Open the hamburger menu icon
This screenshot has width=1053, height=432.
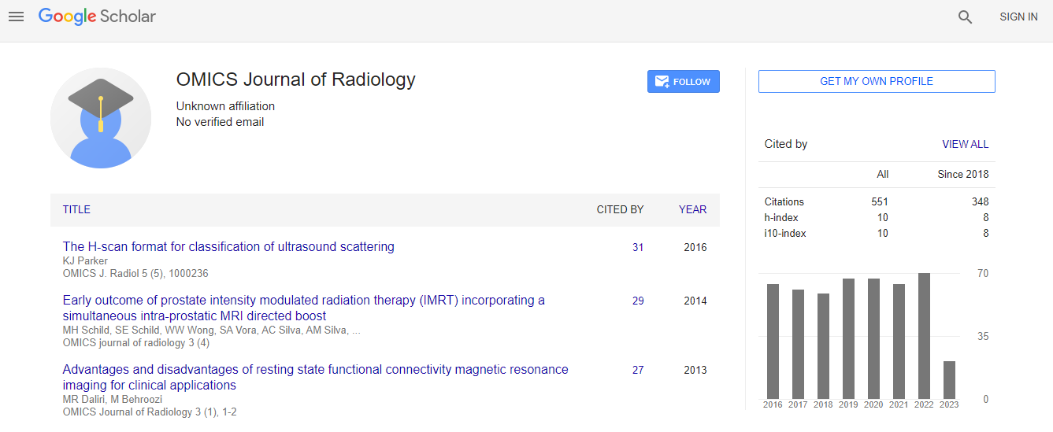(16, 17)
